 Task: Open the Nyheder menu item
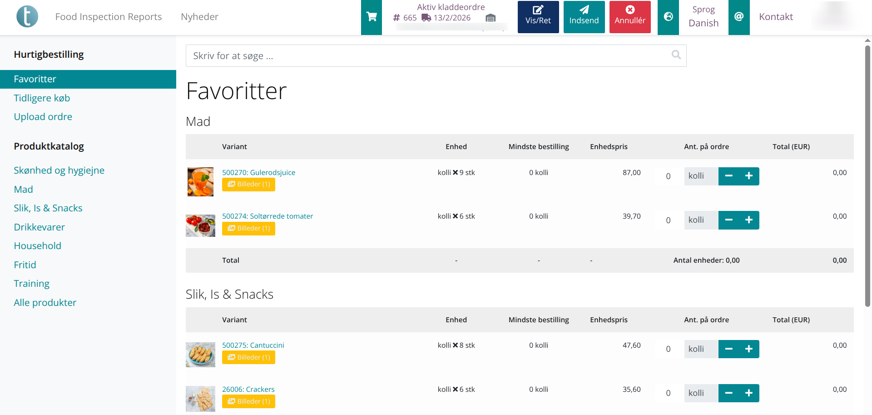pyautogui.click(x=199, y=16)
